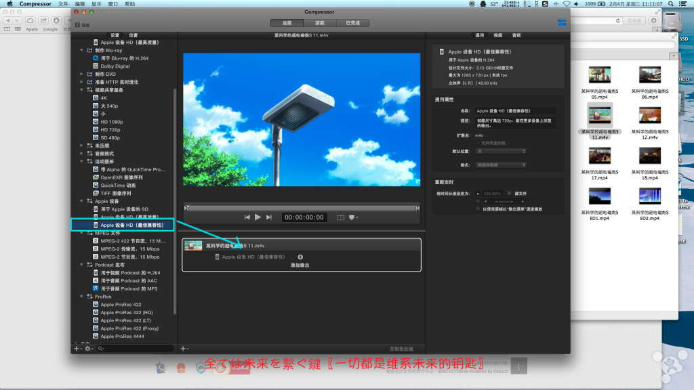Click the add file plus below batch

184,348
